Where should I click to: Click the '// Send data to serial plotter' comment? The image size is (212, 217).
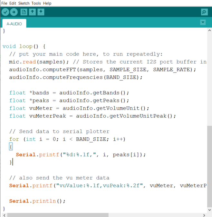pyautogui.click(x=59, y=132)
